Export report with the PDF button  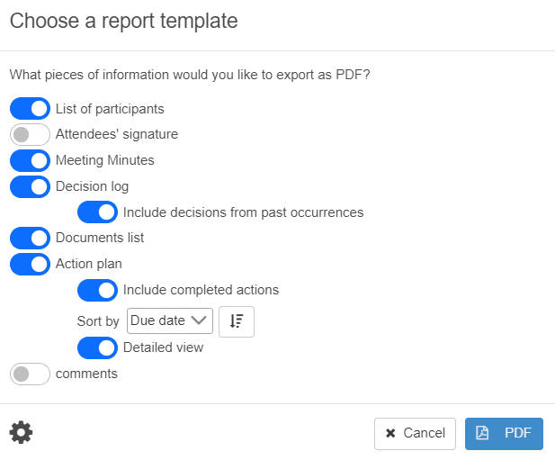(504, 433)
